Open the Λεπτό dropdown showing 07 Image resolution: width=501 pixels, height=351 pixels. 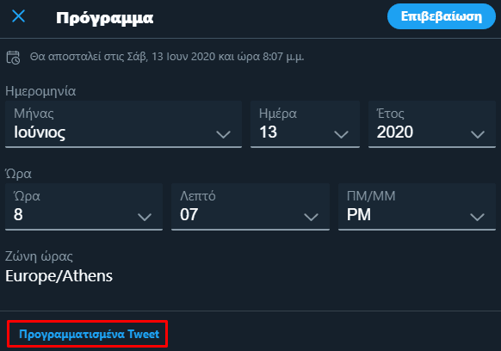pyautogui.click(x=251, y=206)
